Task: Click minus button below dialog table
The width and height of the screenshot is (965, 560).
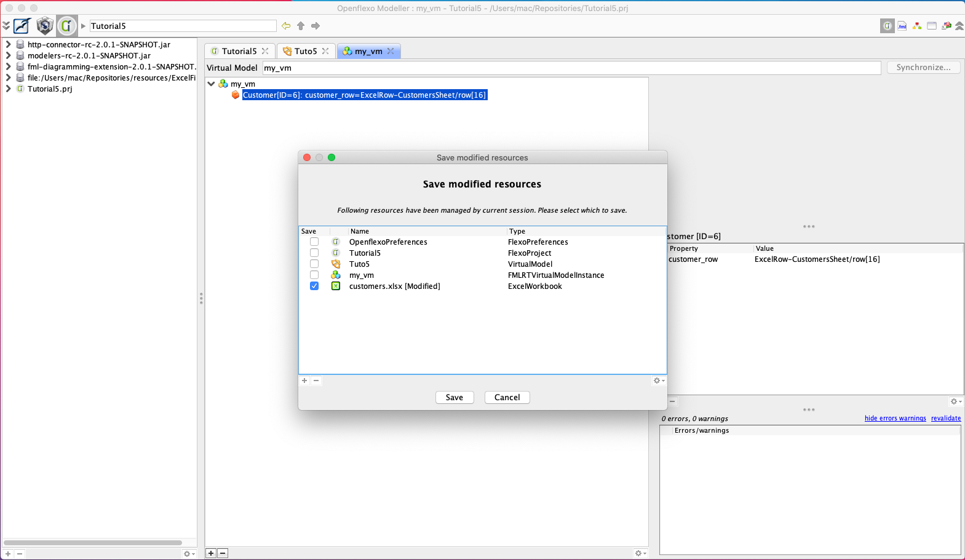Action: [x=316, y=381]
